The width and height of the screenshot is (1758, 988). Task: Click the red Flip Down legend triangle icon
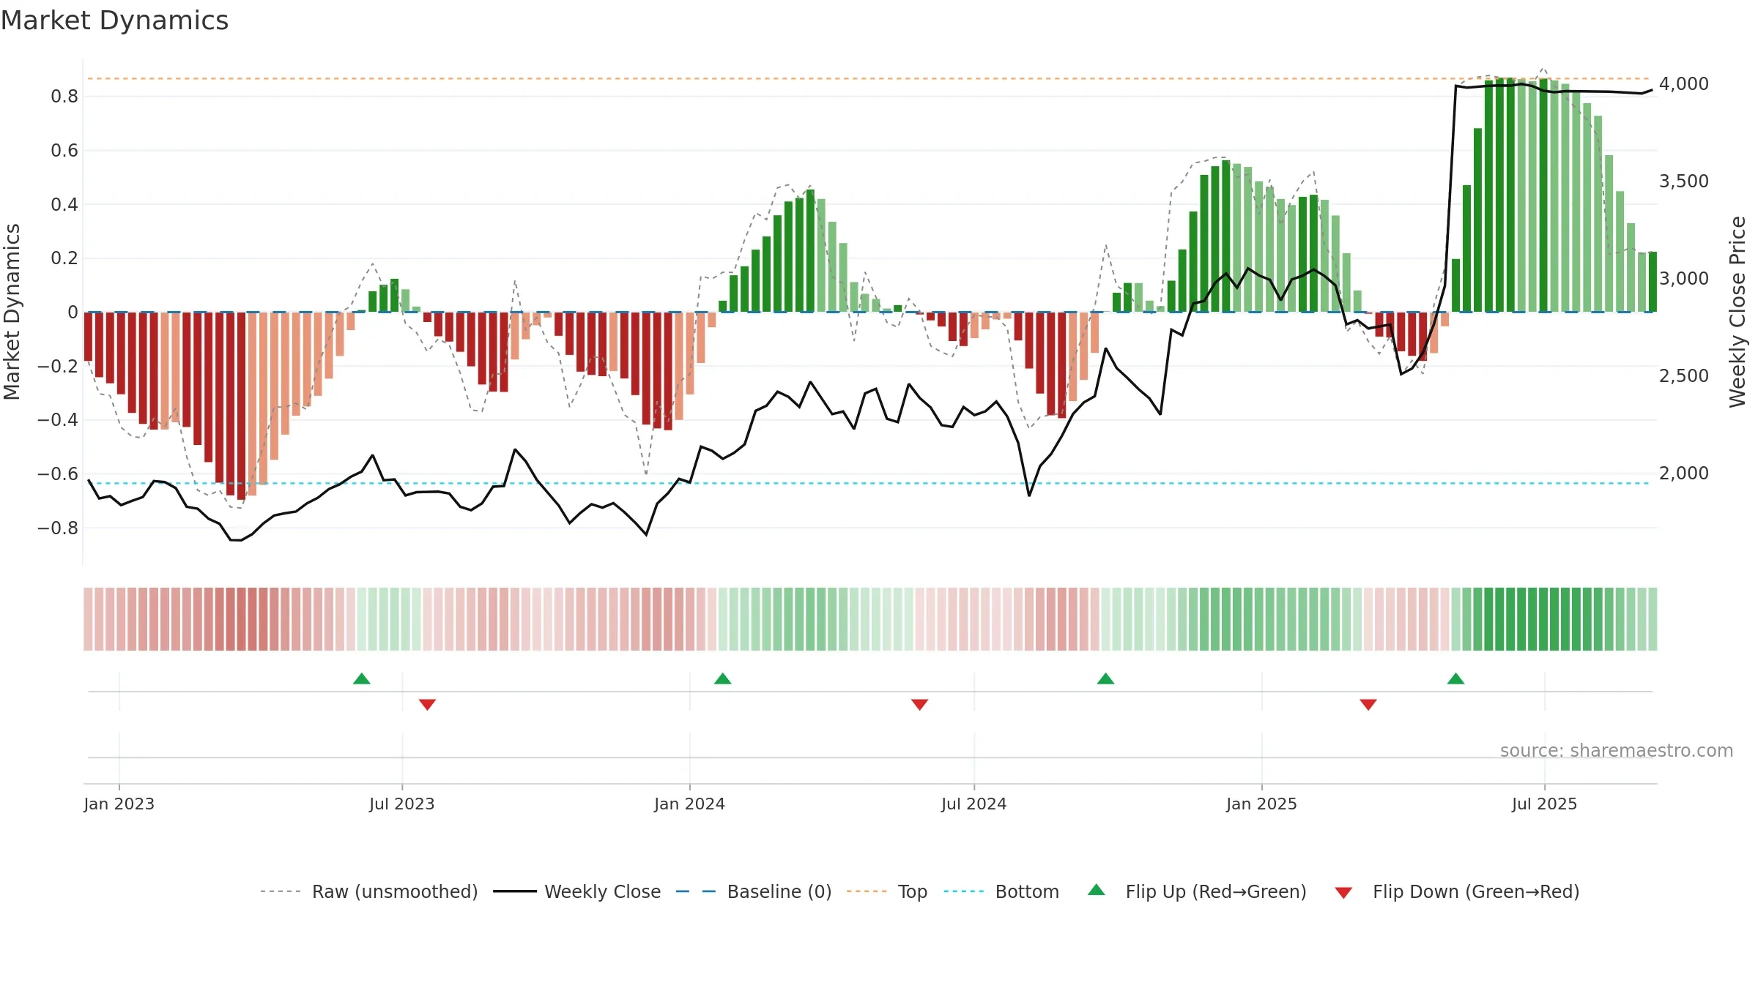click(1343, 893)
